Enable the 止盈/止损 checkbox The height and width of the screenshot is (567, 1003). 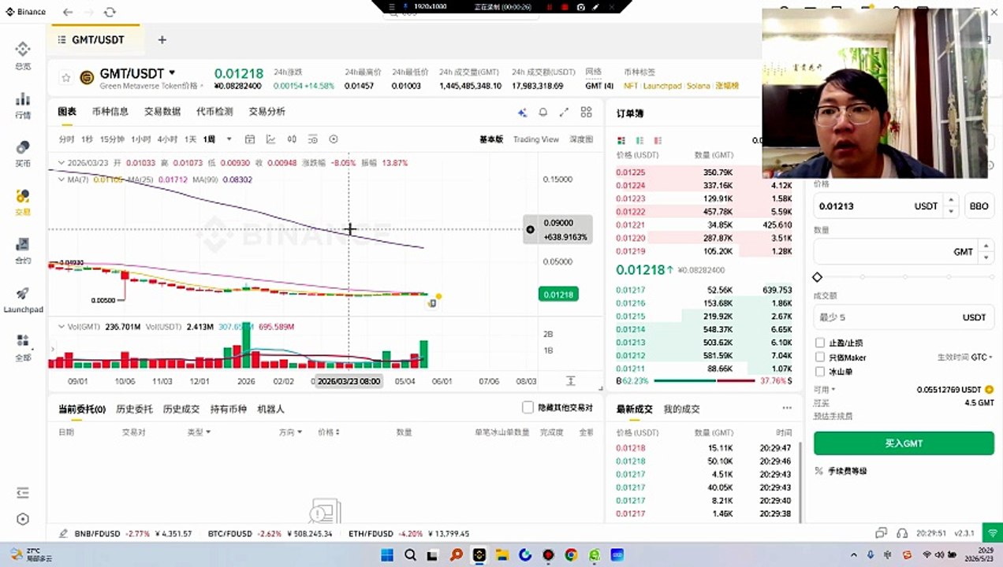tap(821, 343)
